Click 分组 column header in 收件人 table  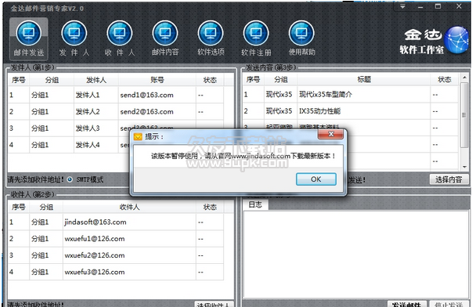coord(46,207)
